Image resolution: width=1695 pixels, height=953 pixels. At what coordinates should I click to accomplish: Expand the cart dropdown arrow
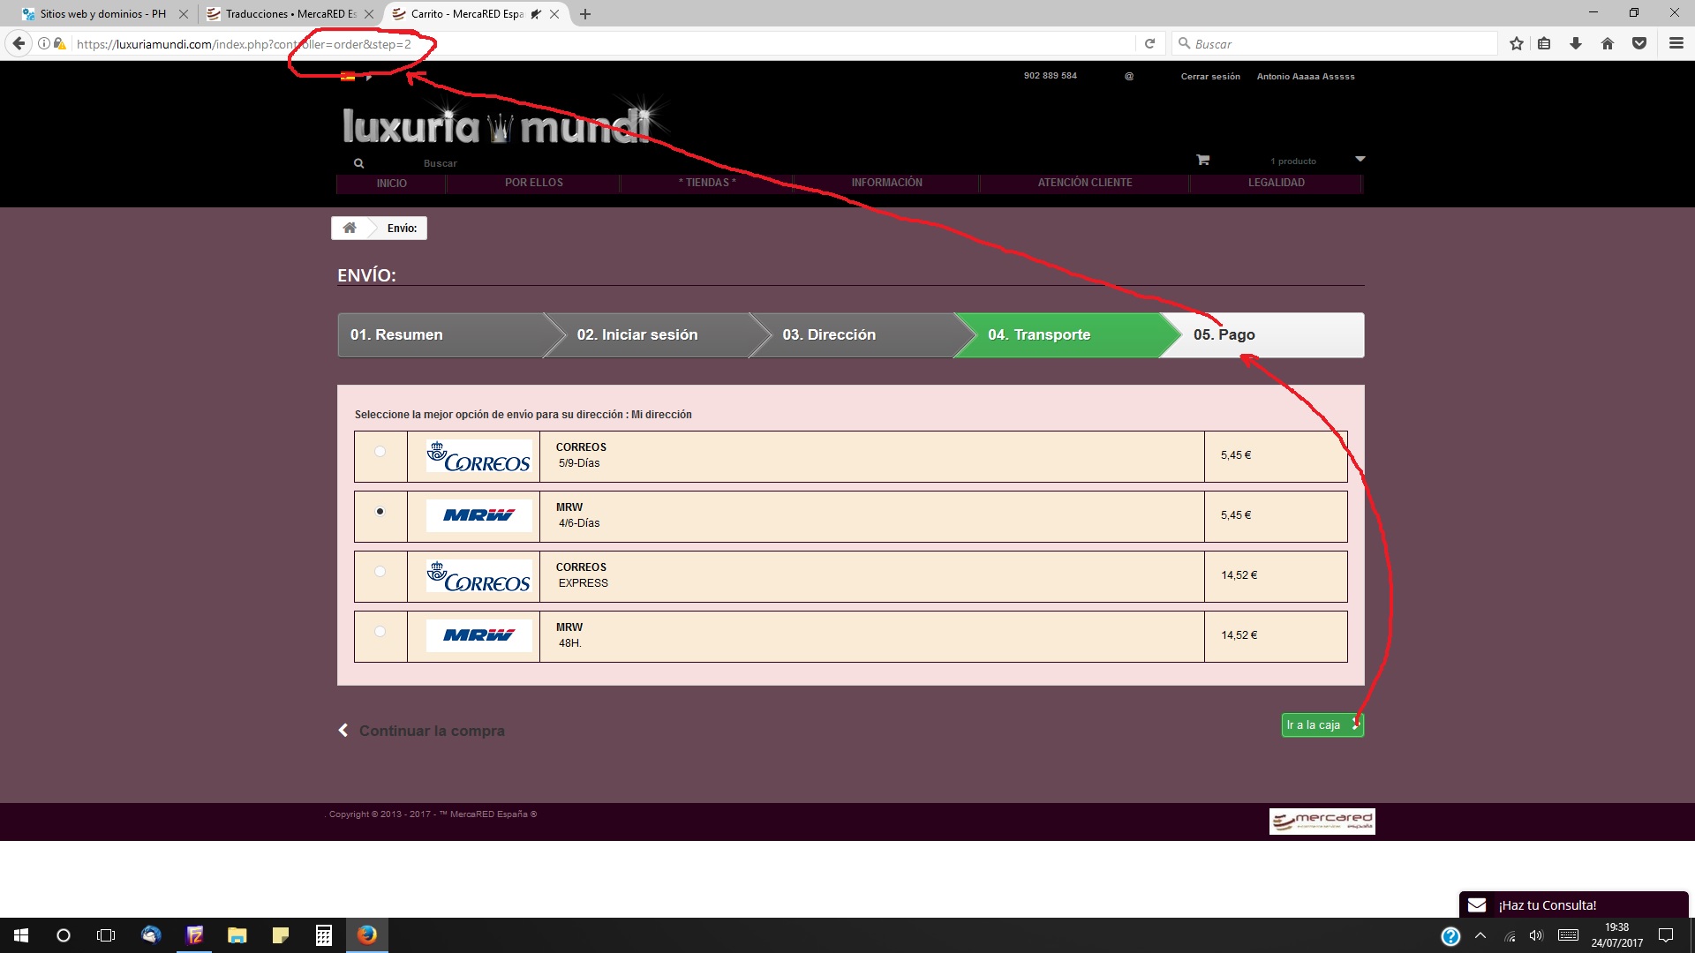1360,159
